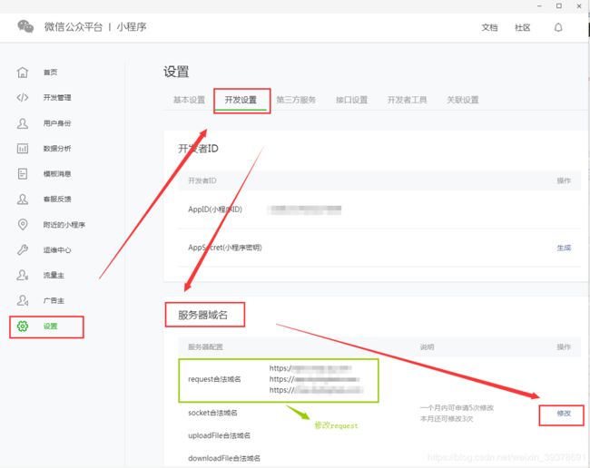Click the 客服反馈 person icon
Image resolution: width=590 pixels, height=468 pixels.
point(23,200)
